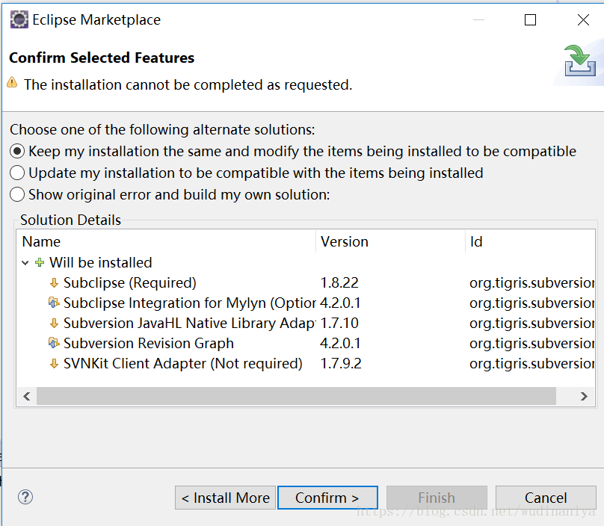Close the Eclipse Marketplace window
This screenshot has height=526, width=604.
tap(583, 19)
